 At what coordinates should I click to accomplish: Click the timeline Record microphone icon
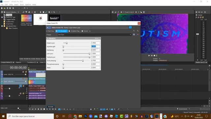pos(30,109)
